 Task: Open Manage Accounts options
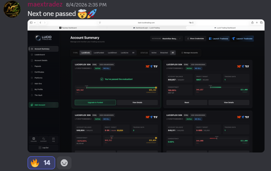point(190,53)
